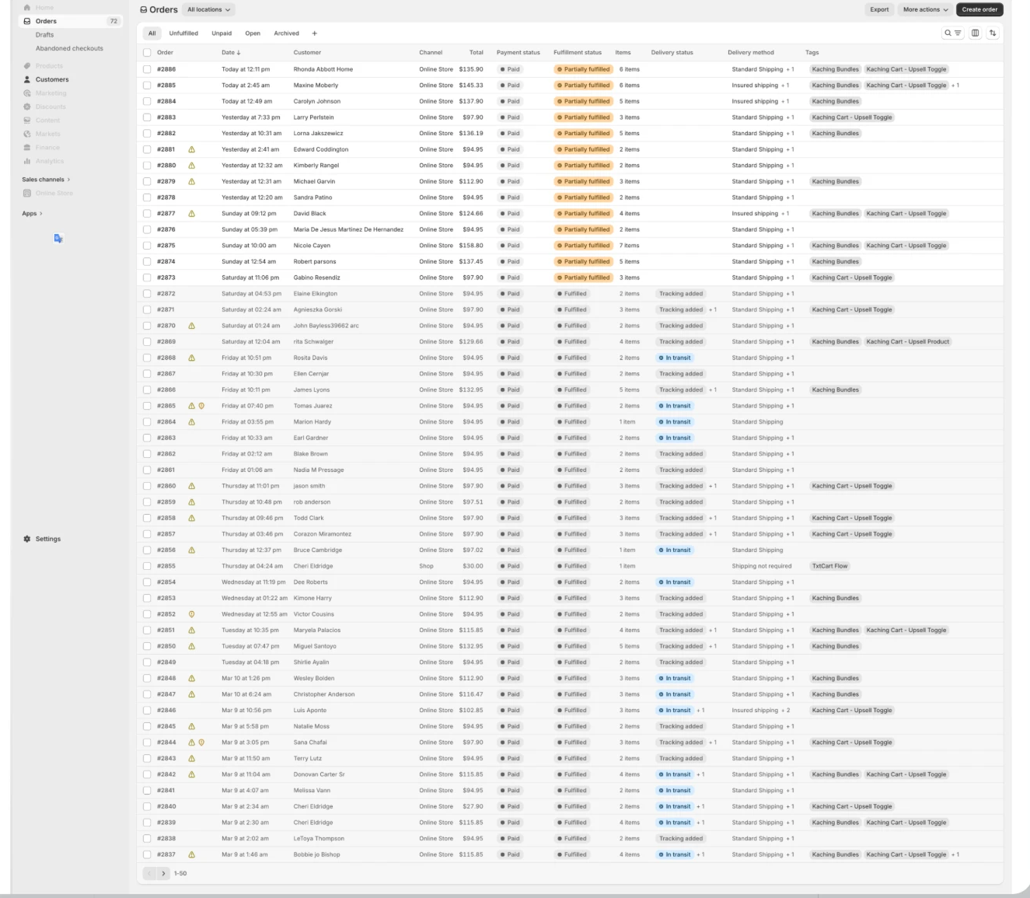The width and height of the screenshot is (1030, 898).
Task: Switch to the Archived tab
Action: click(x=286, y=33)
